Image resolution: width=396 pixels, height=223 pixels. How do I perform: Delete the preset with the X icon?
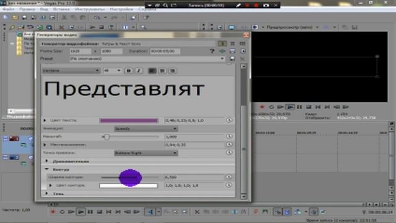[242, 59]
